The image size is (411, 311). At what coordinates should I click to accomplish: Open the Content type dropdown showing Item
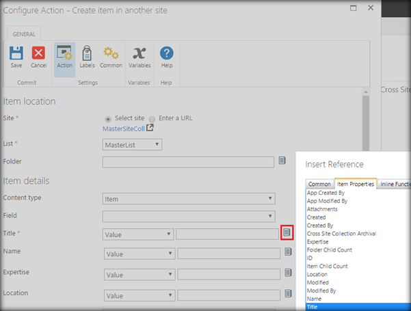pyautogui.click(x=189, y=199)
